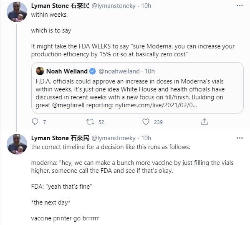The image size is (250, 225).
Task: Open the nytimes.com live link
Action: (156, 105)
